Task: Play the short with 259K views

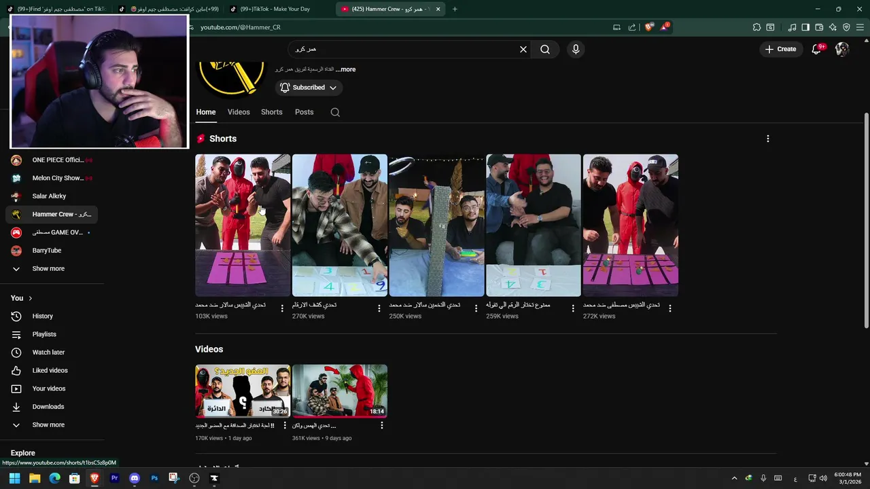Action: tap(534, 225)
